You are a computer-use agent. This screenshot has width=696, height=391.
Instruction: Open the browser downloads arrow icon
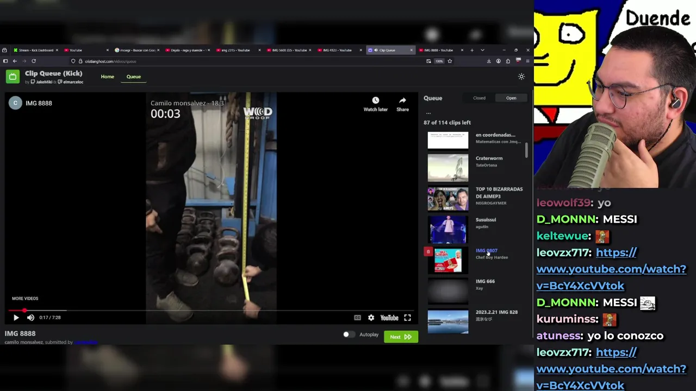pyautogui.click(x=488, y=61)
